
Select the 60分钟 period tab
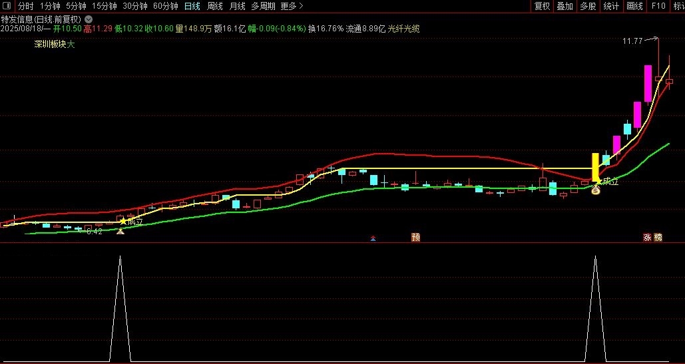coord(166,6)
